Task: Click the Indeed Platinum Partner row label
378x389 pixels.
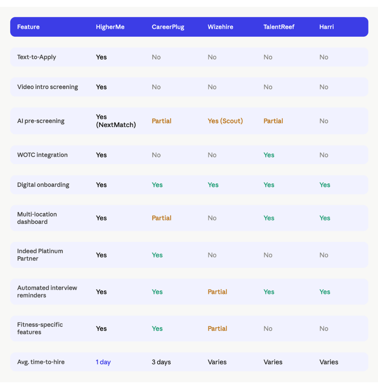Action: coord(40,255)
